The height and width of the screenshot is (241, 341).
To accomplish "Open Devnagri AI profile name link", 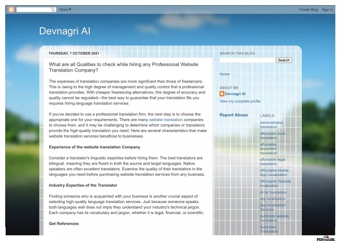I will pos(235,94).
